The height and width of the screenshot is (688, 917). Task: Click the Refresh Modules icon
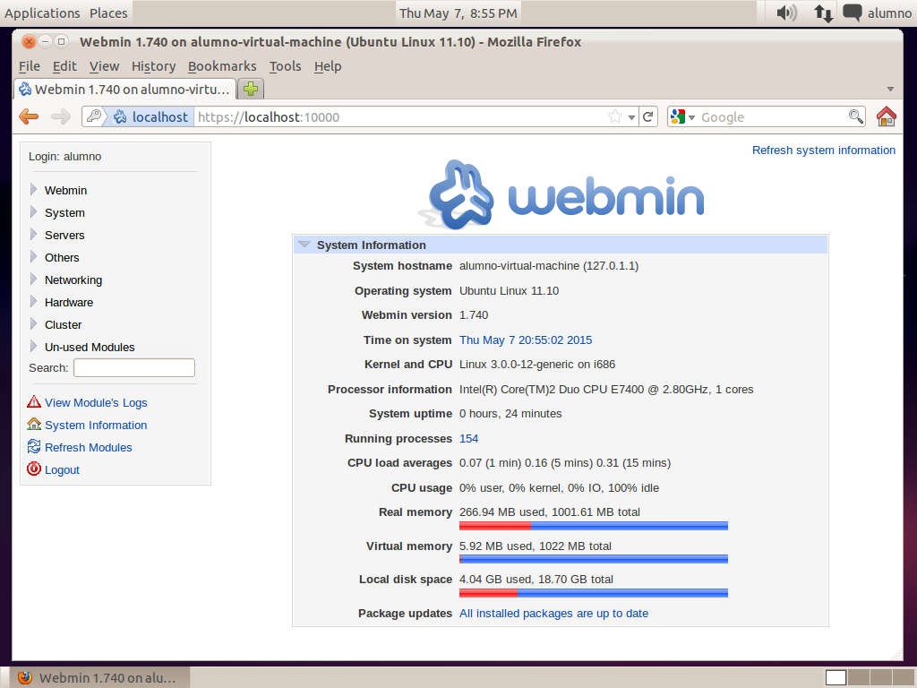[34, 446]
